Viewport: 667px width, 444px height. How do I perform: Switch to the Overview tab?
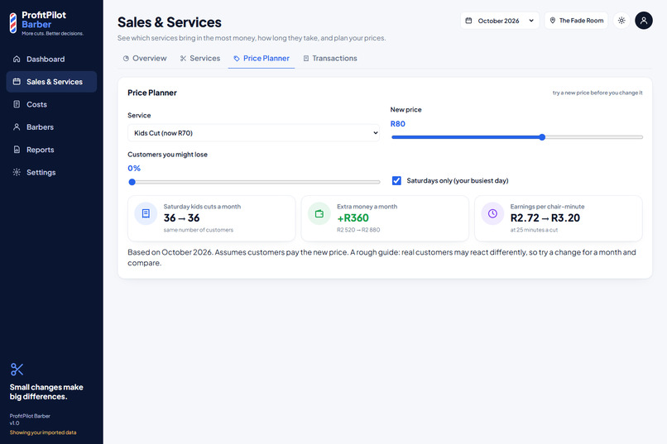point(145,58)
